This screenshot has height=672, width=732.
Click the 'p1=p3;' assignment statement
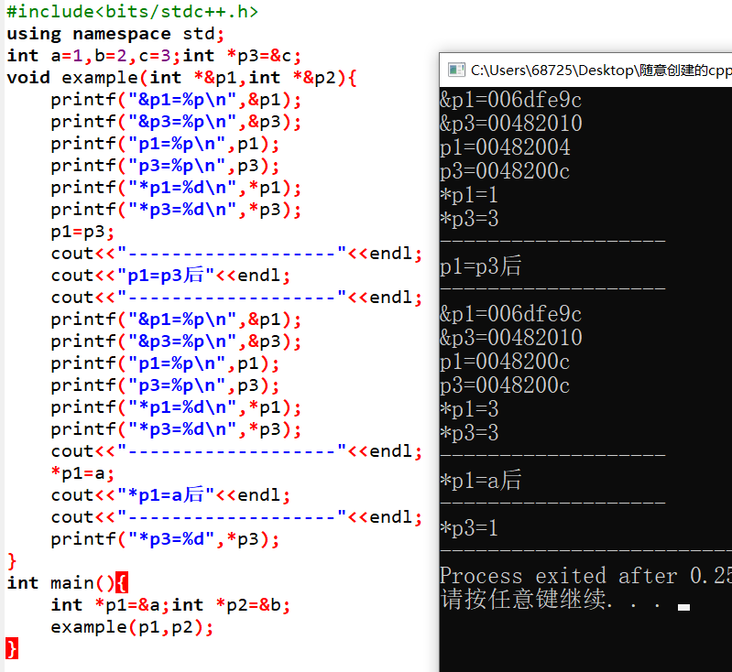pyautogui.click(x=82, y=232)
